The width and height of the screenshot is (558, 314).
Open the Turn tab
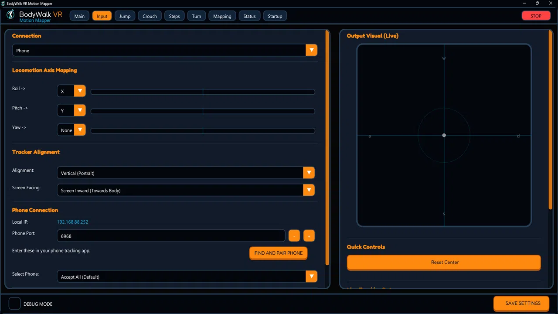197,16
